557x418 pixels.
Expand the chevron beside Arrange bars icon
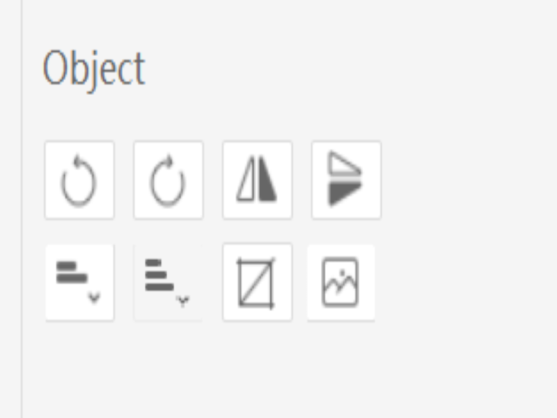(183, 301)
